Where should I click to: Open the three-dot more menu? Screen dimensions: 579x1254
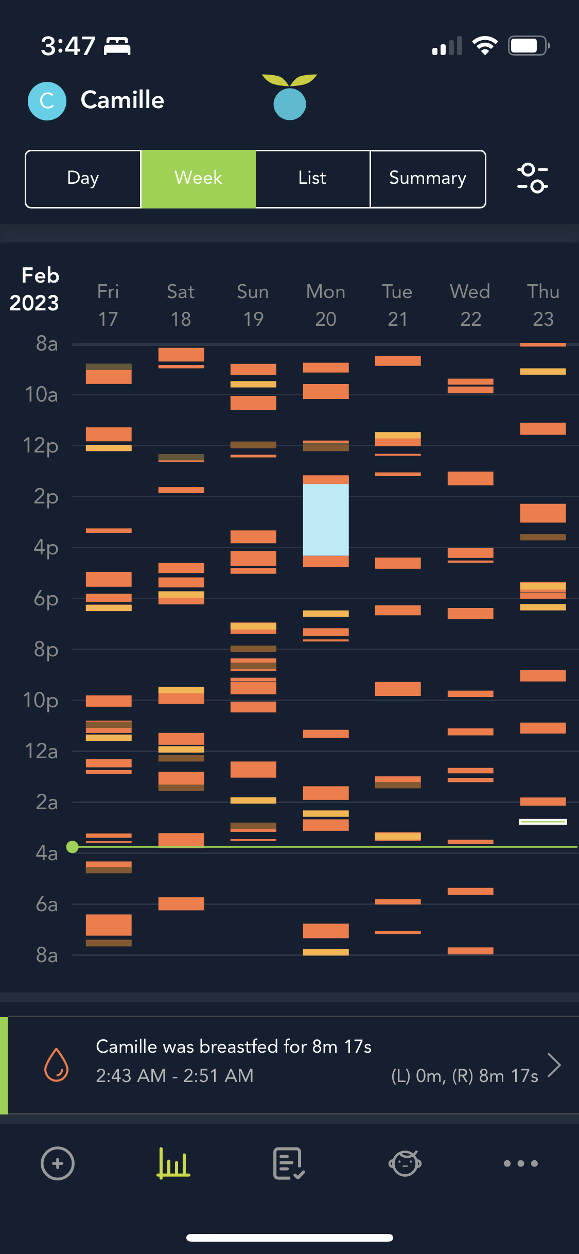tap(520, 1163)
